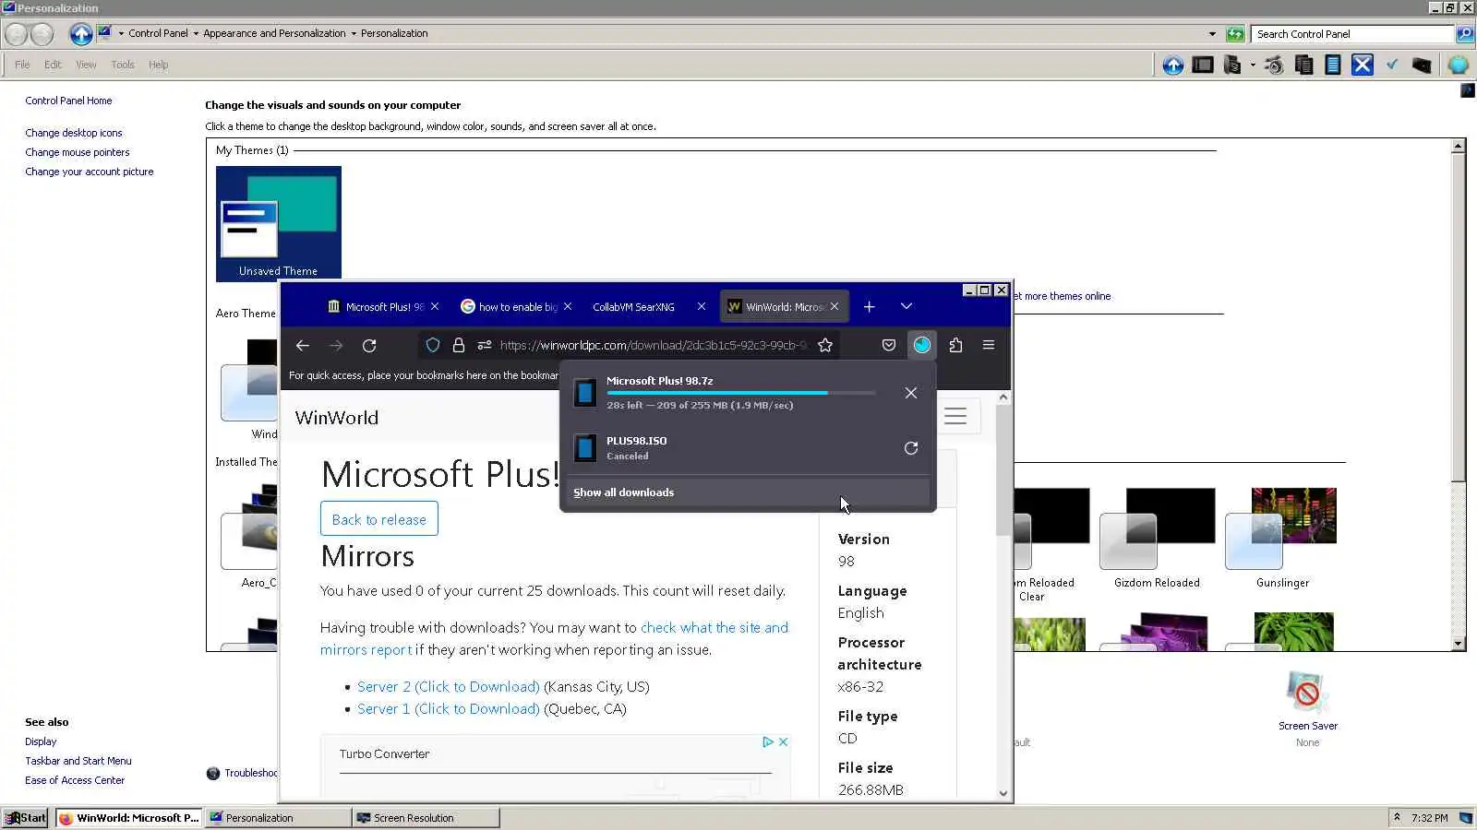The width and height of the screenshot is (1477, 830).
Task: Open the Help menu
Action: click(159, 65)
